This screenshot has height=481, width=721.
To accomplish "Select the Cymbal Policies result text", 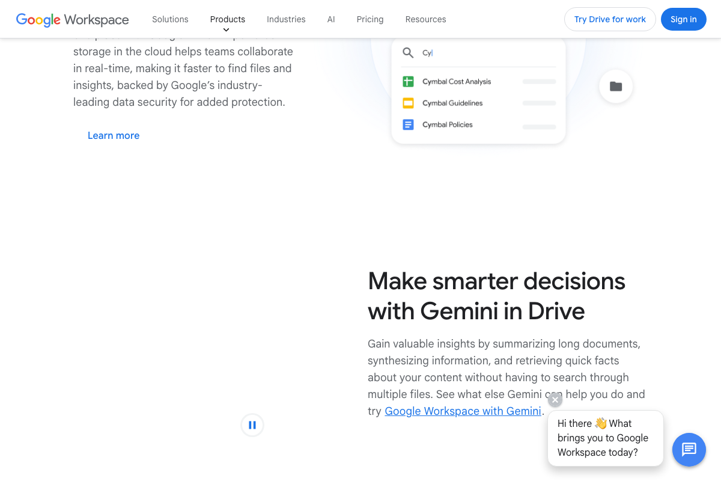I will click(x=448, y=124).
